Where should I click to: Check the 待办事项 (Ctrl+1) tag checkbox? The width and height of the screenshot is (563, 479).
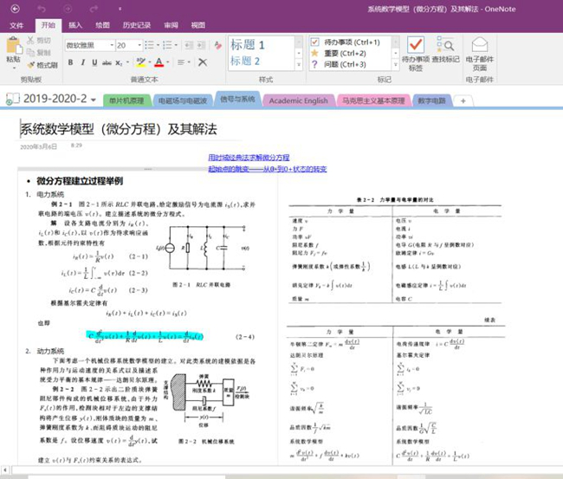tap(315, 42)
